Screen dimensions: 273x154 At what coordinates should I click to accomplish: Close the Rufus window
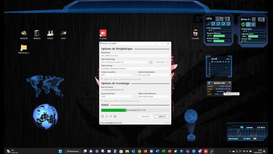(x=168, y=43)
